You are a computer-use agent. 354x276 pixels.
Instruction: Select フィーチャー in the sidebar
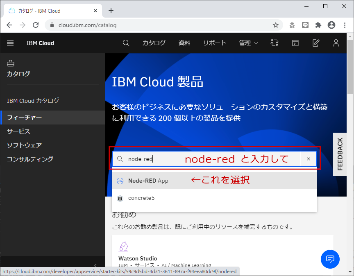pyautogui.click(x=53, y=118)
